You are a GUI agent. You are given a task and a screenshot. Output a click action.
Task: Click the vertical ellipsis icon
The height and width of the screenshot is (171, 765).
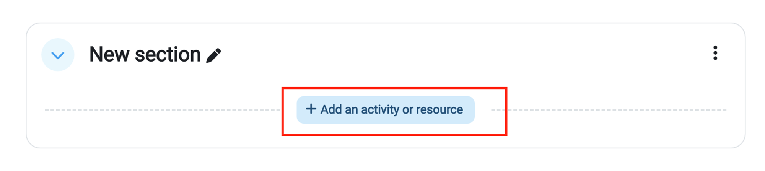pyautogui.click(x=715, y=53)
